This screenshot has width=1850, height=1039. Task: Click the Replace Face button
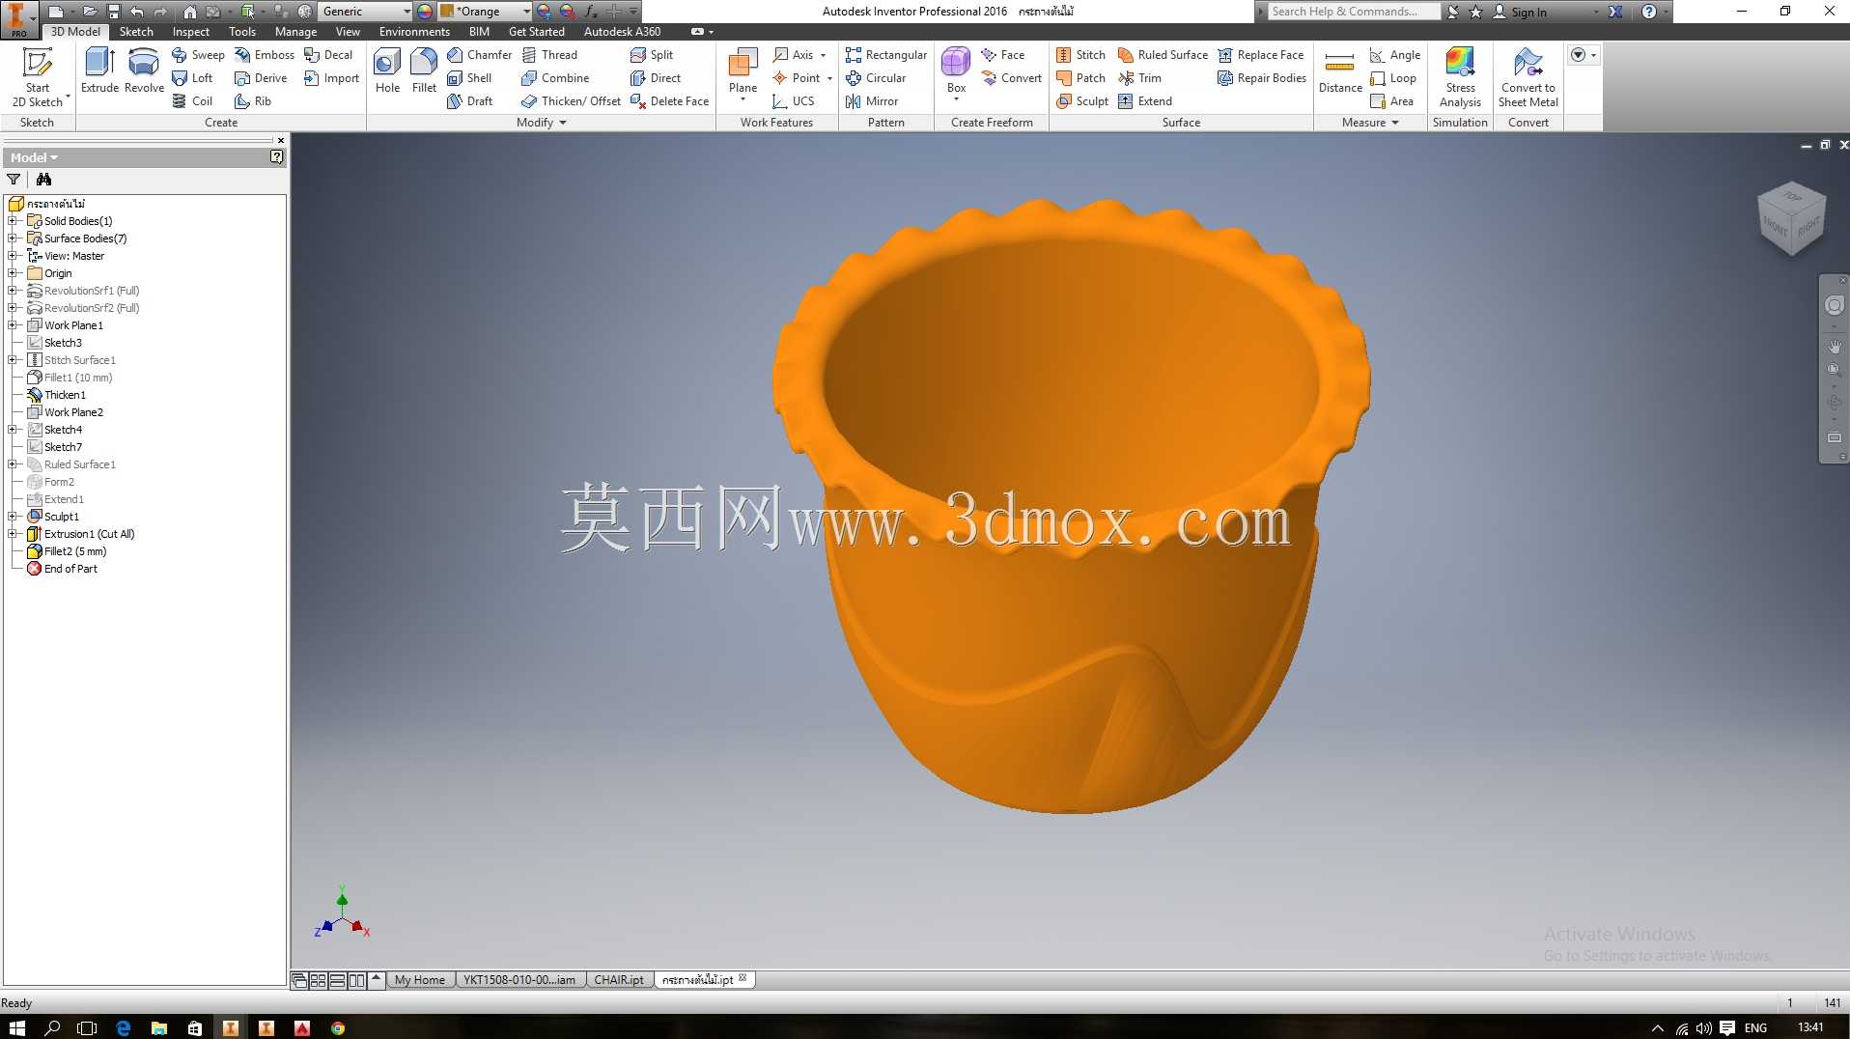click(1261, 55)
